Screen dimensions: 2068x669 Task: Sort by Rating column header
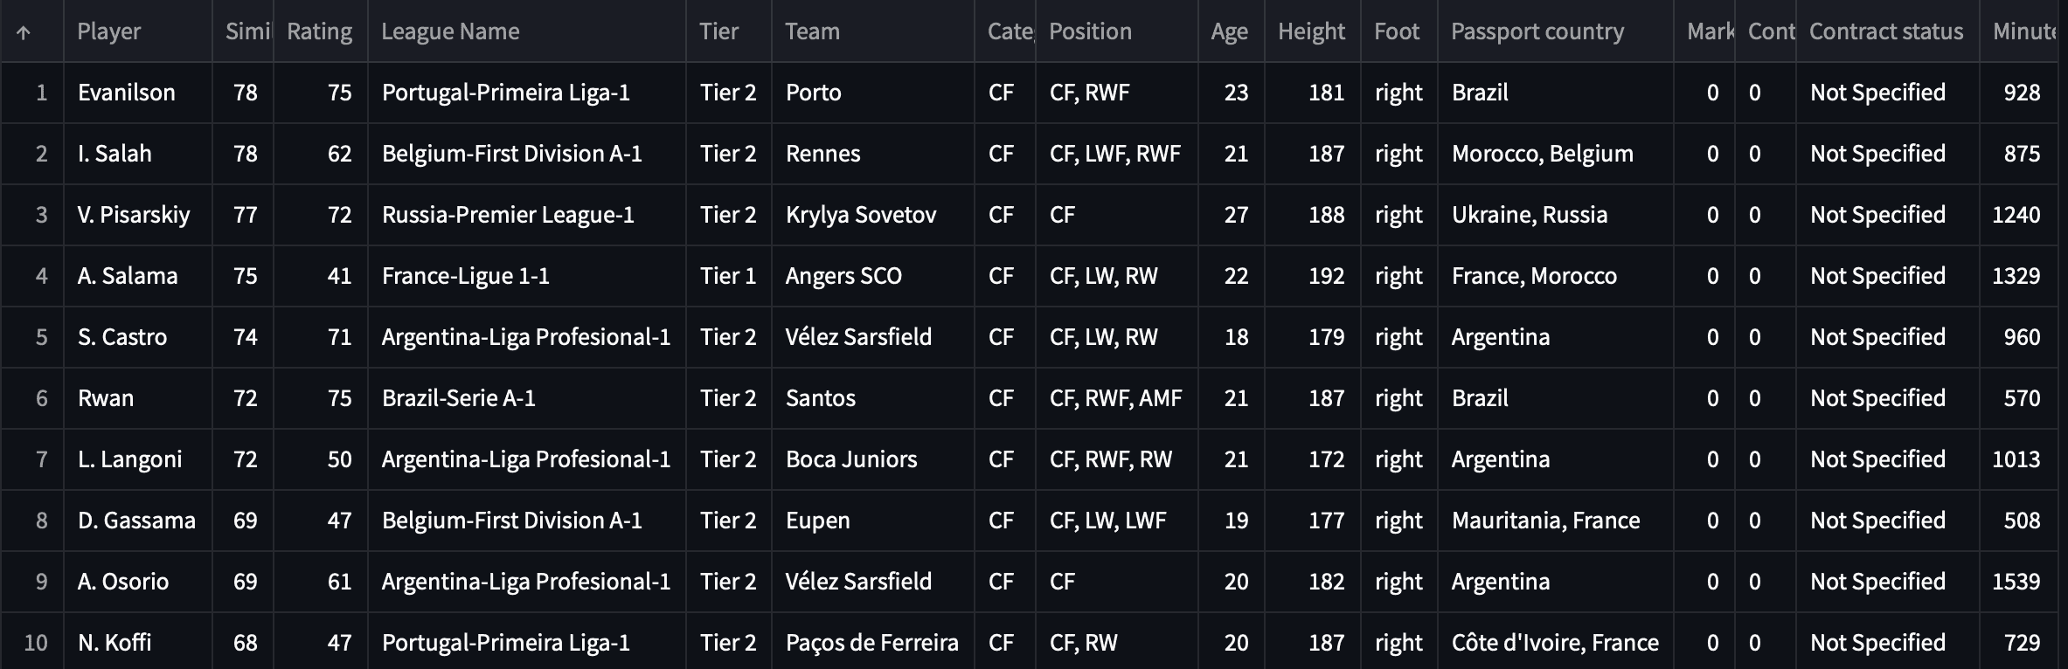[319, 31]
